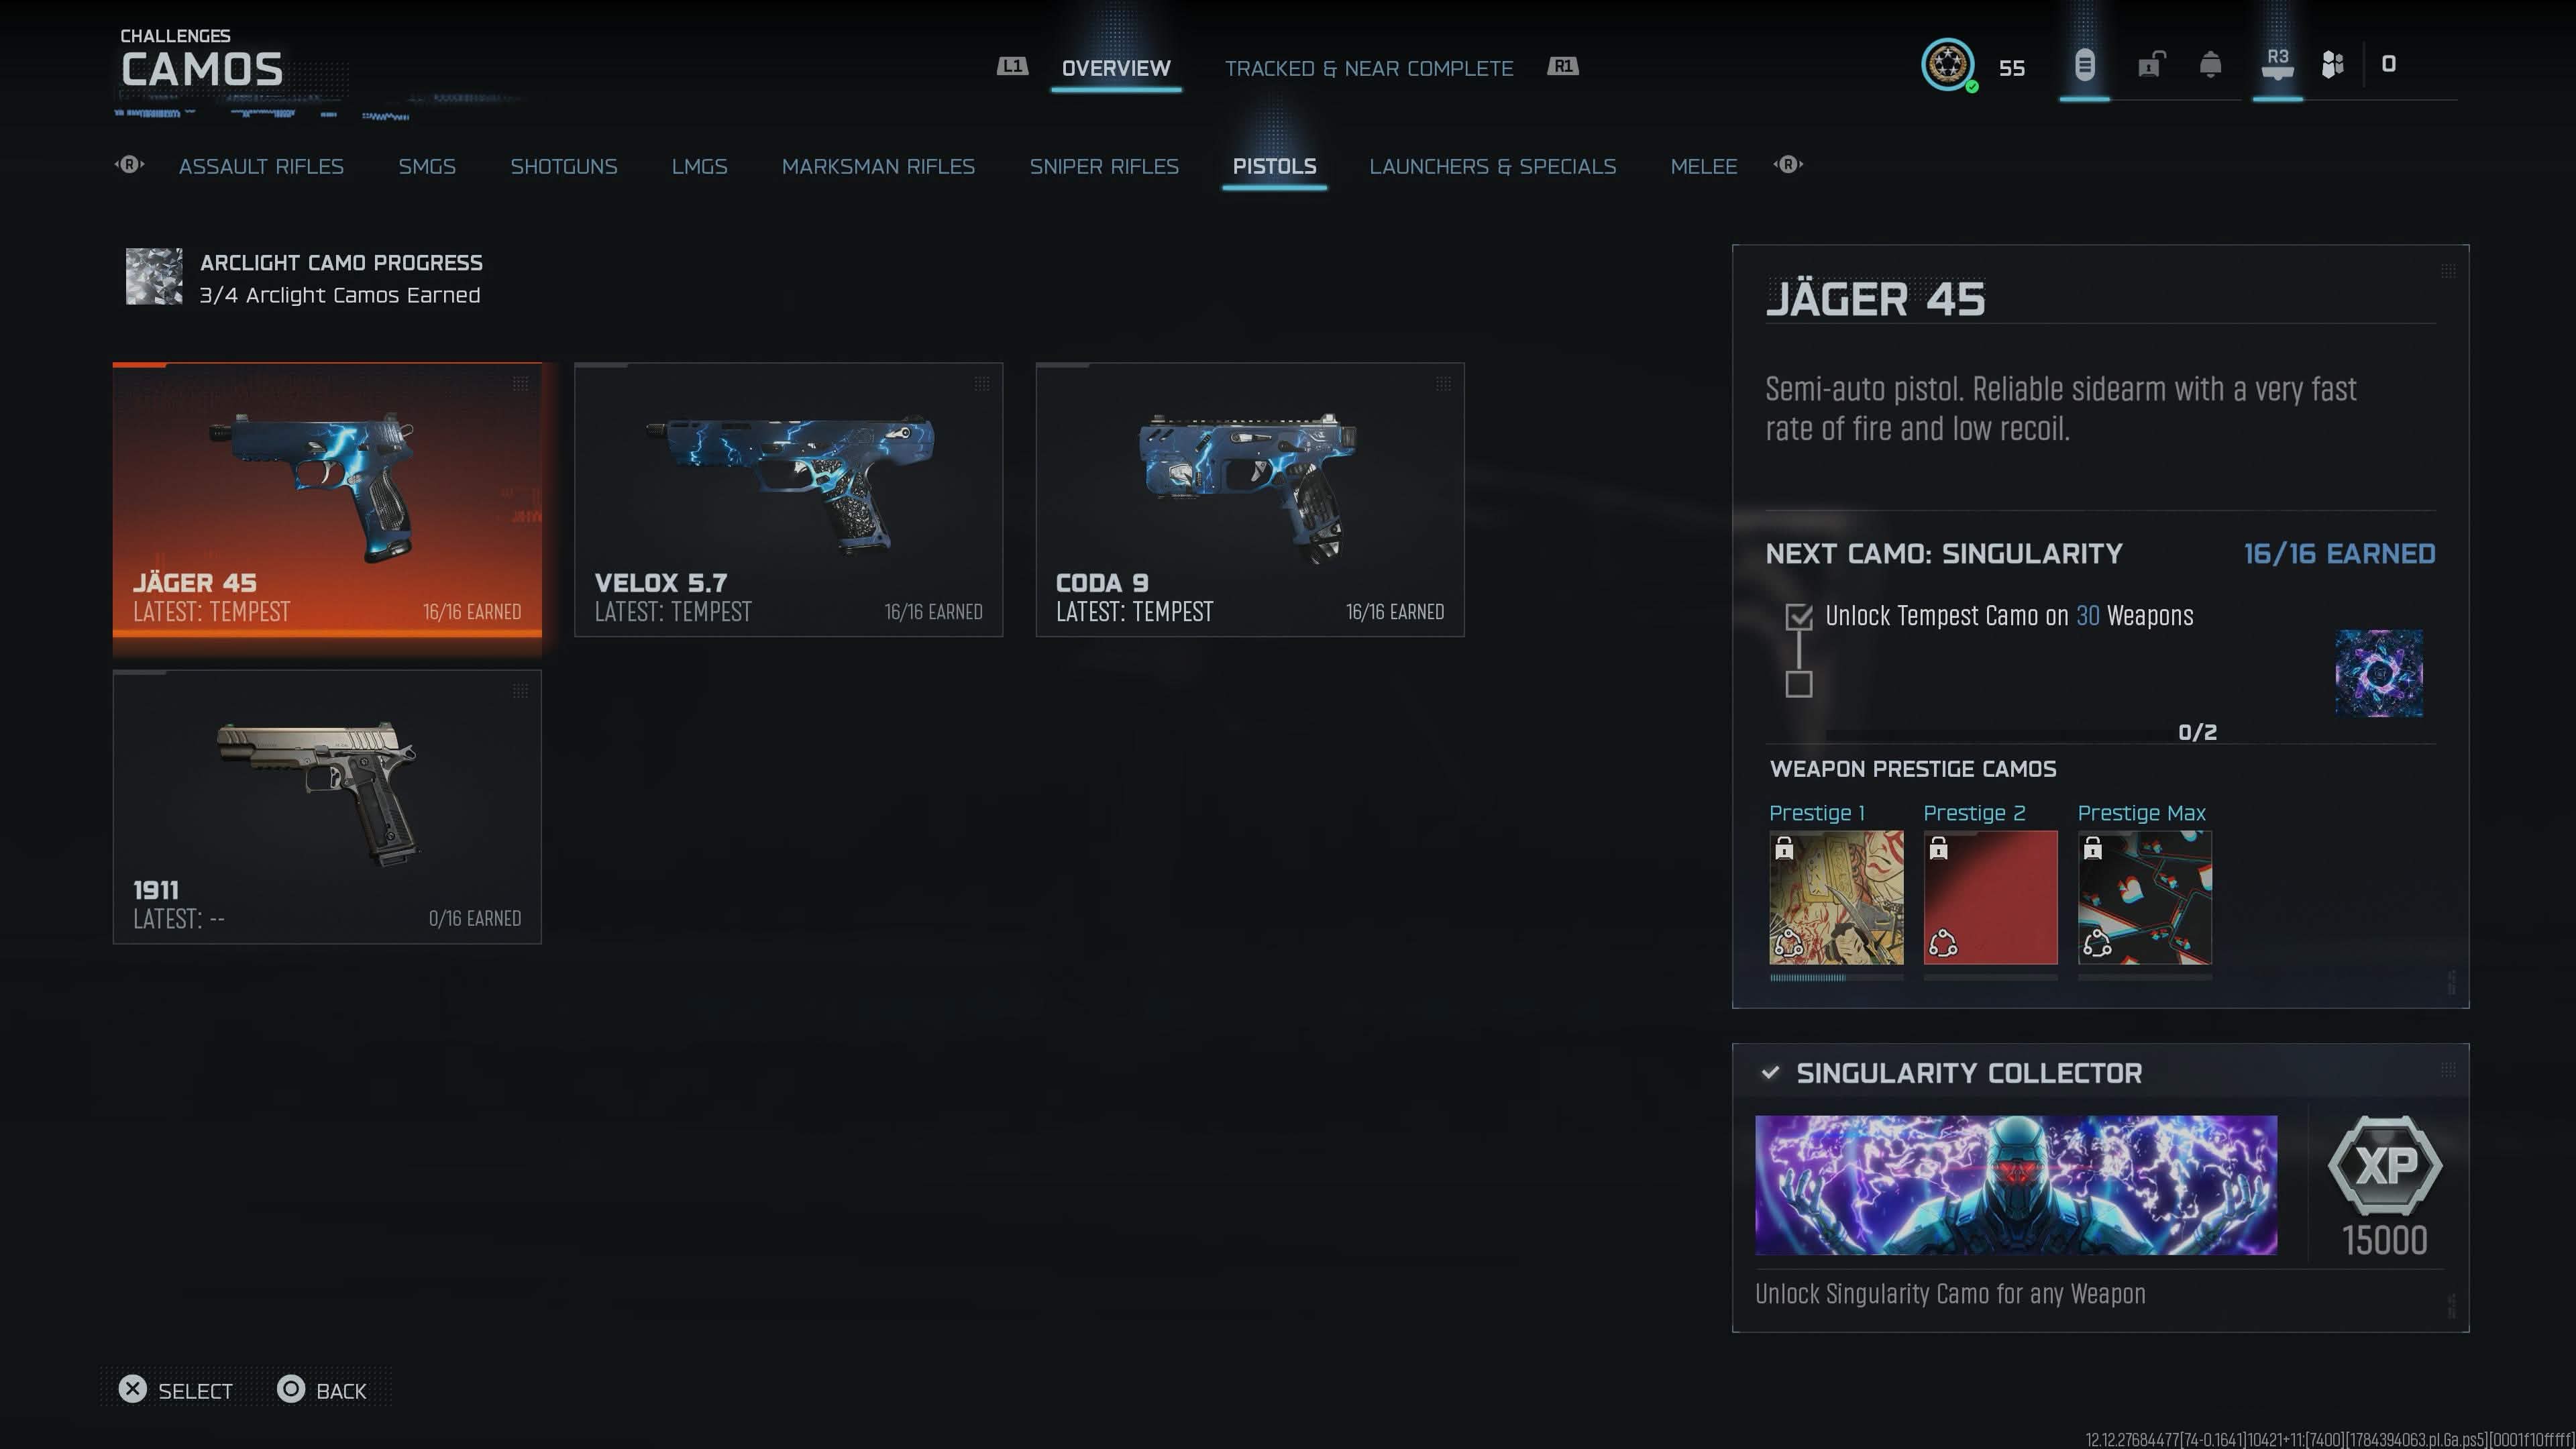The image size is (2576, 1449).
Task: Open the Prestige 1 camo thumbnail
Action: click(1836, 897)
